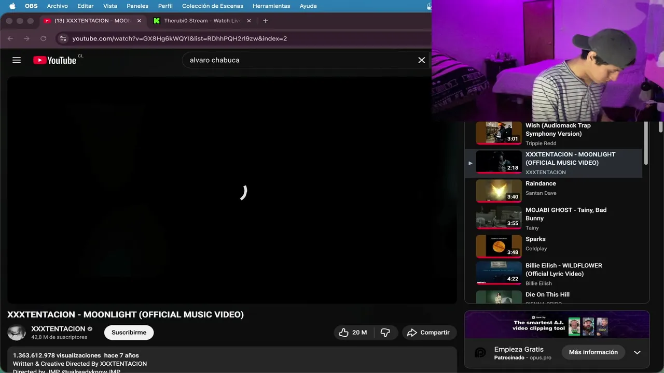Open the Archivo menu
Image resolution: width=664 pixels, height=373 pixels.
[x=58, y=6]
